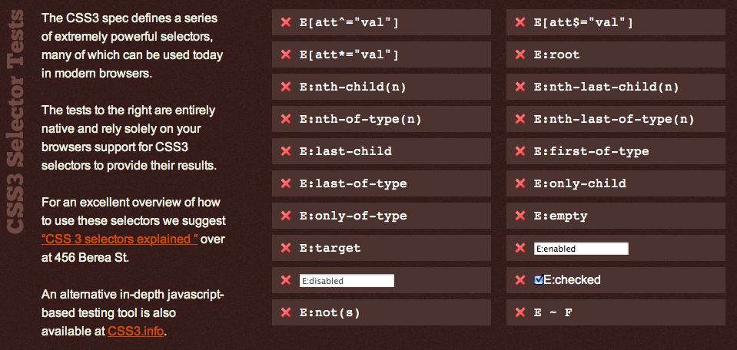Click the red X beside E:target
The width and height of the screenshot is (737, 350).
click(x=285, y=248)
